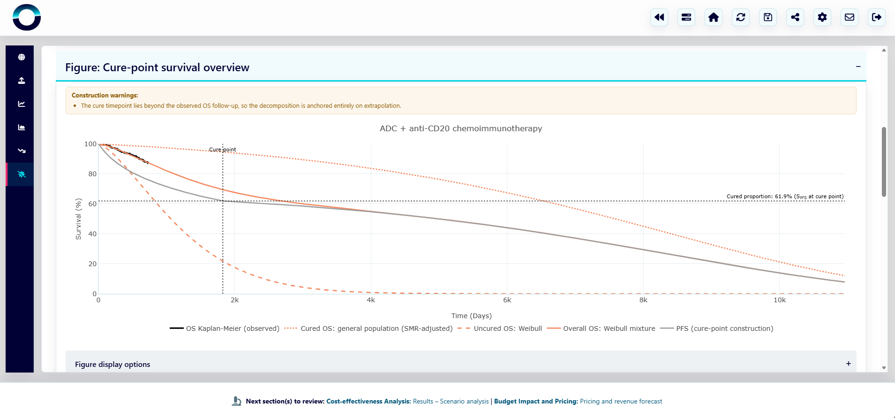Open Pricing and revenue forecast link
This screenshot has width=895, height=418.
(621, 402)
